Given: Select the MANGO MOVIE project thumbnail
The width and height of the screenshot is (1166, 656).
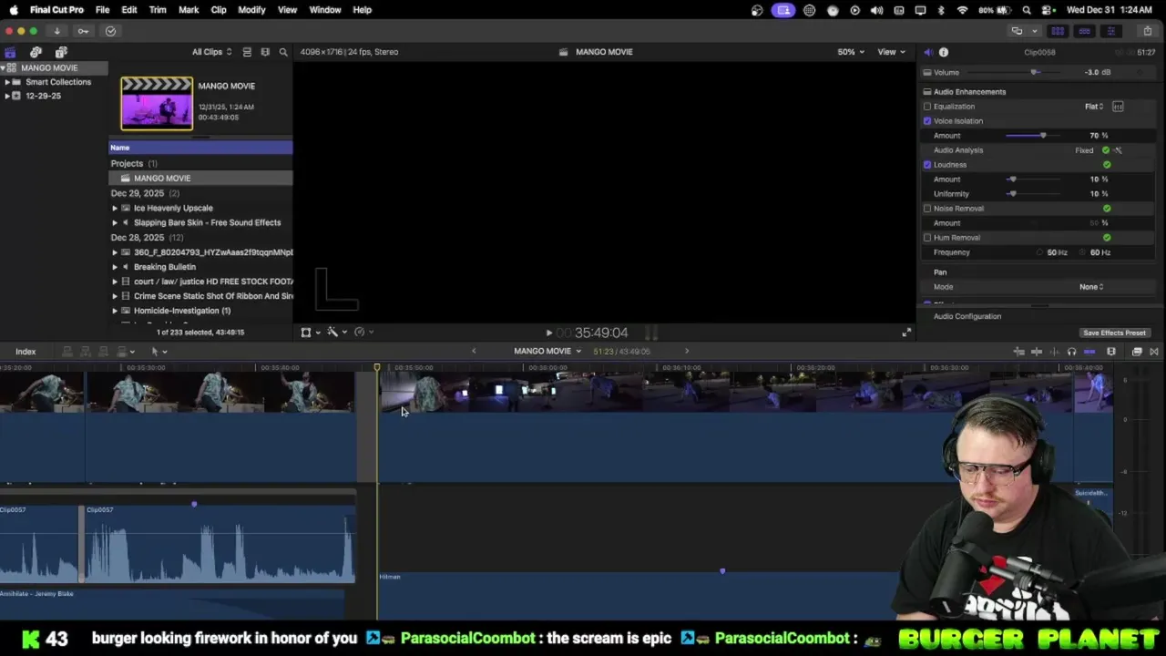Looking at the screenshot, I should coord(157,104).
